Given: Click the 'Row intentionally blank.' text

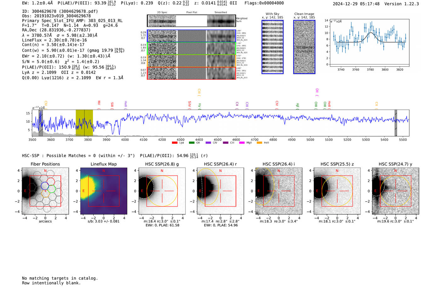Looking at the screenshot, I should coord(51,283).
